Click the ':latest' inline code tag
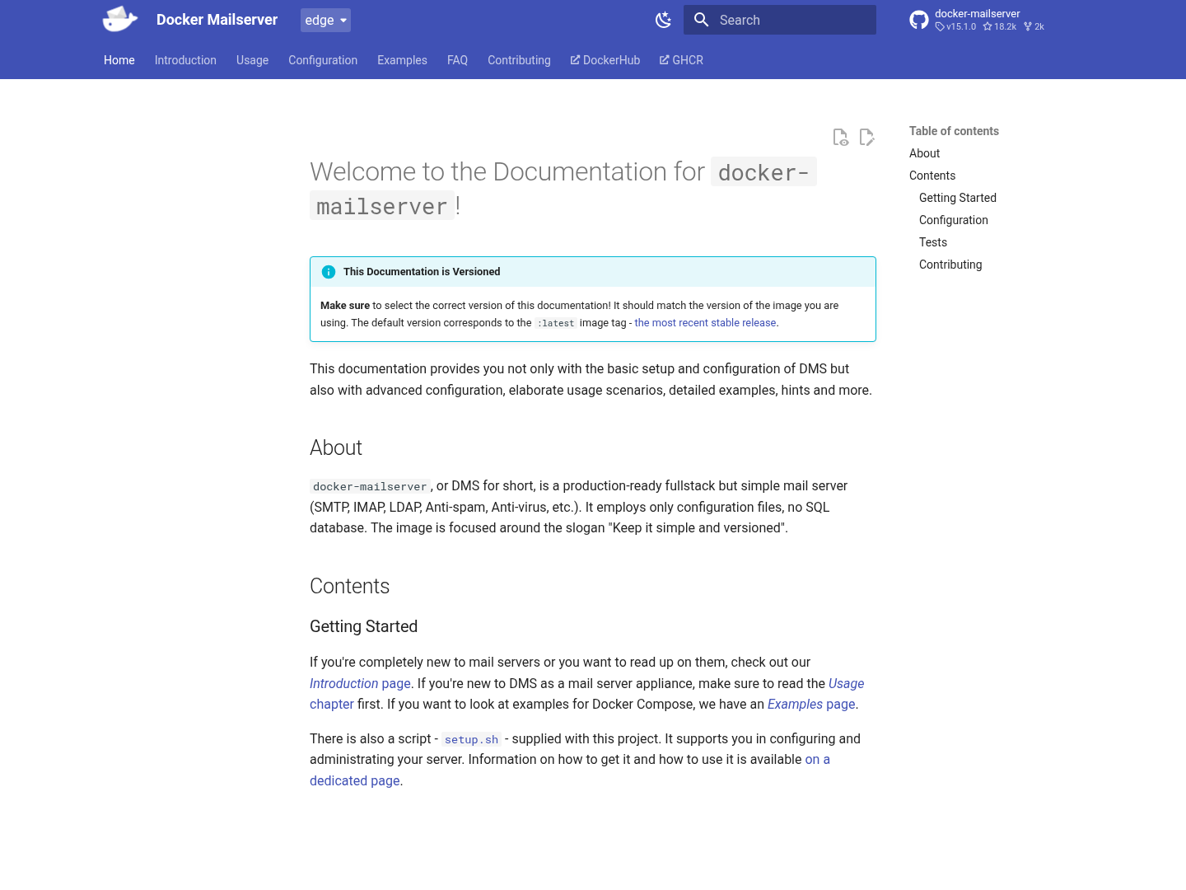 tap(556, 323)
